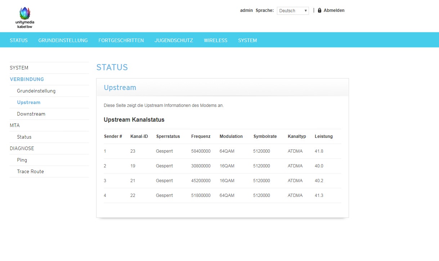This screenshot has height=261, width=439.
Task: Open the JUGENDSCHUTZ menu
Action: (x=174, y=40)
